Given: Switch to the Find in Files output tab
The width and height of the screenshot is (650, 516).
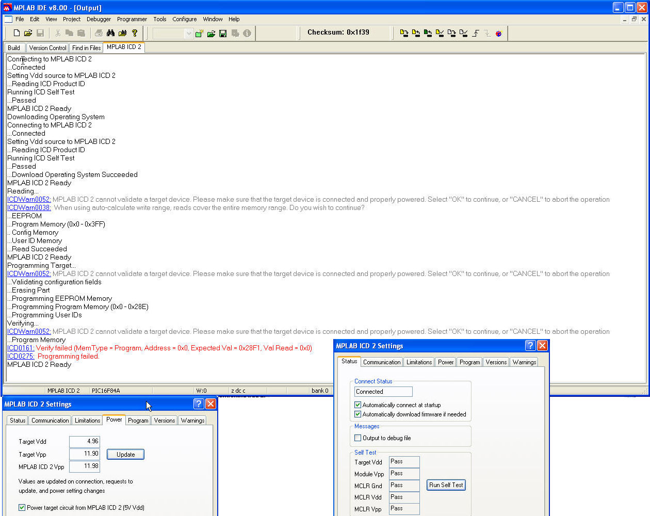Looking at the screenshot, I should point(86,48).
